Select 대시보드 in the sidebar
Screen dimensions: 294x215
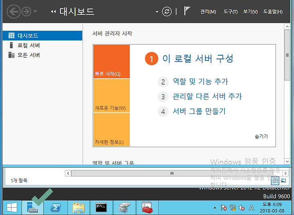click(42, 36)
